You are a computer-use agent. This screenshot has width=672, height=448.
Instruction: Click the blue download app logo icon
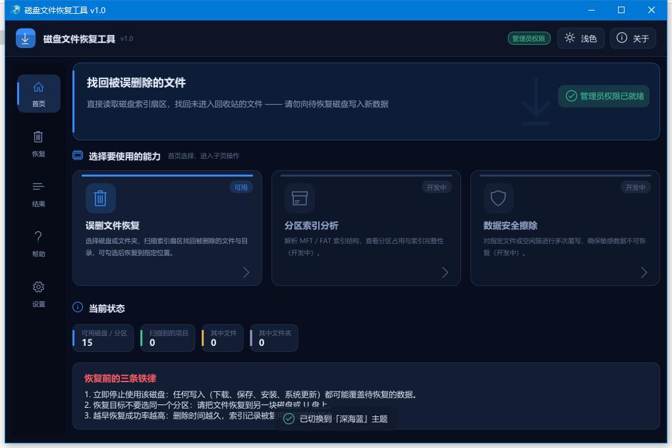coord(25,38)
